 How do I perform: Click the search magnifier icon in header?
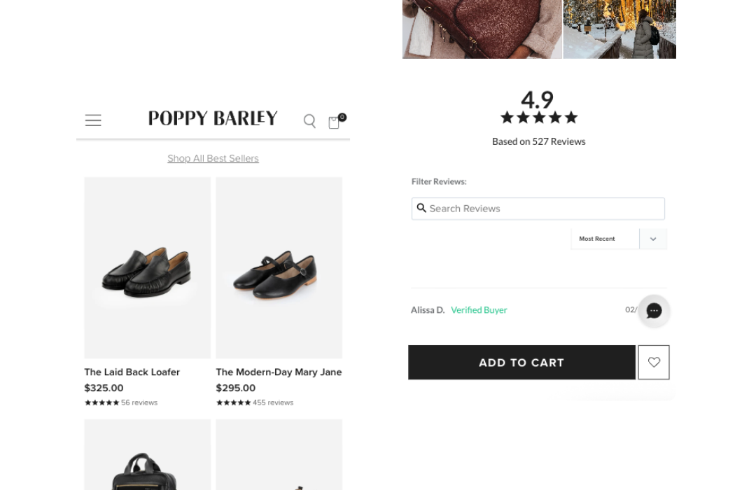(309, 121)
